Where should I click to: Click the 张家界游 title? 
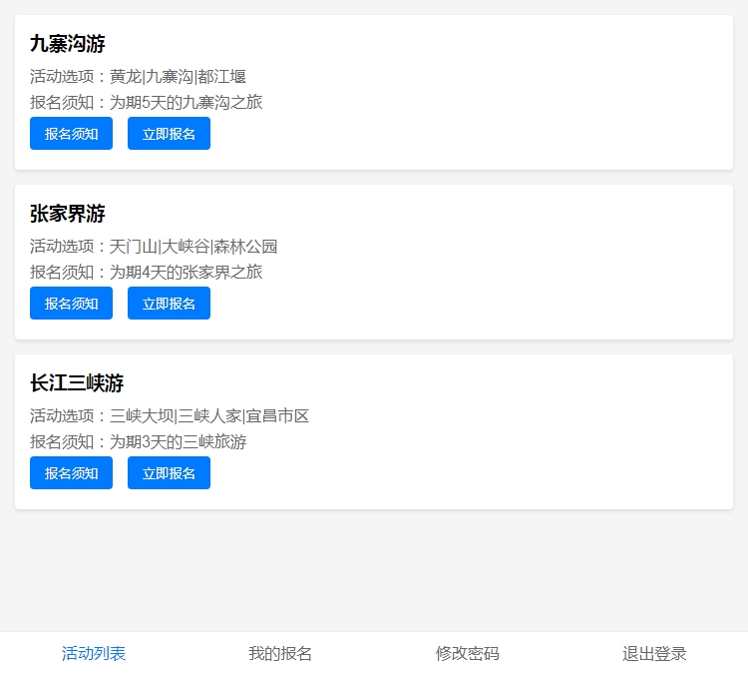pyautogui.click(x=68, y=213)
